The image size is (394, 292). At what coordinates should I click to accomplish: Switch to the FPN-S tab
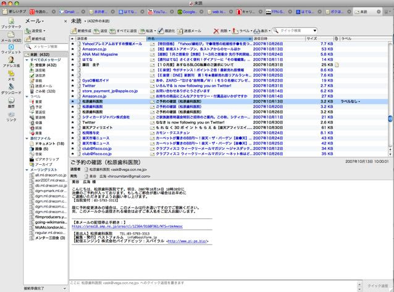(x=279, y=12)
